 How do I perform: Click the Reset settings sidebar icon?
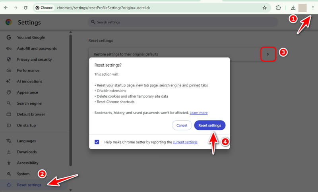tap(9, 185)
